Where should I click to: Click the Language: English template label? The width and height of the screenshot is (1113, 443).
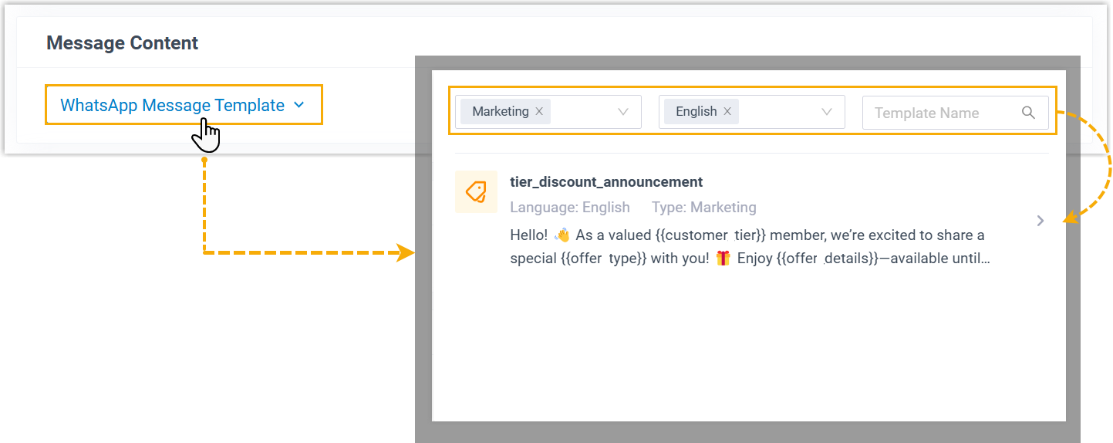[x=570, y=207]
